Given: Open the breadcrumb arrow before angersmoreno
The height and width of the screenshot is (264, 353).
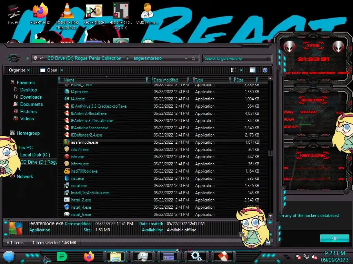Looking at the screenshot, I should click(x=127, y=58).
